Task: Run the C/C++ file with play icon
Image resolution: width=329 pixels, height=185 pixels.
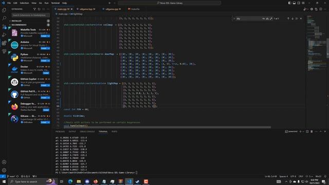Action: 305,9
